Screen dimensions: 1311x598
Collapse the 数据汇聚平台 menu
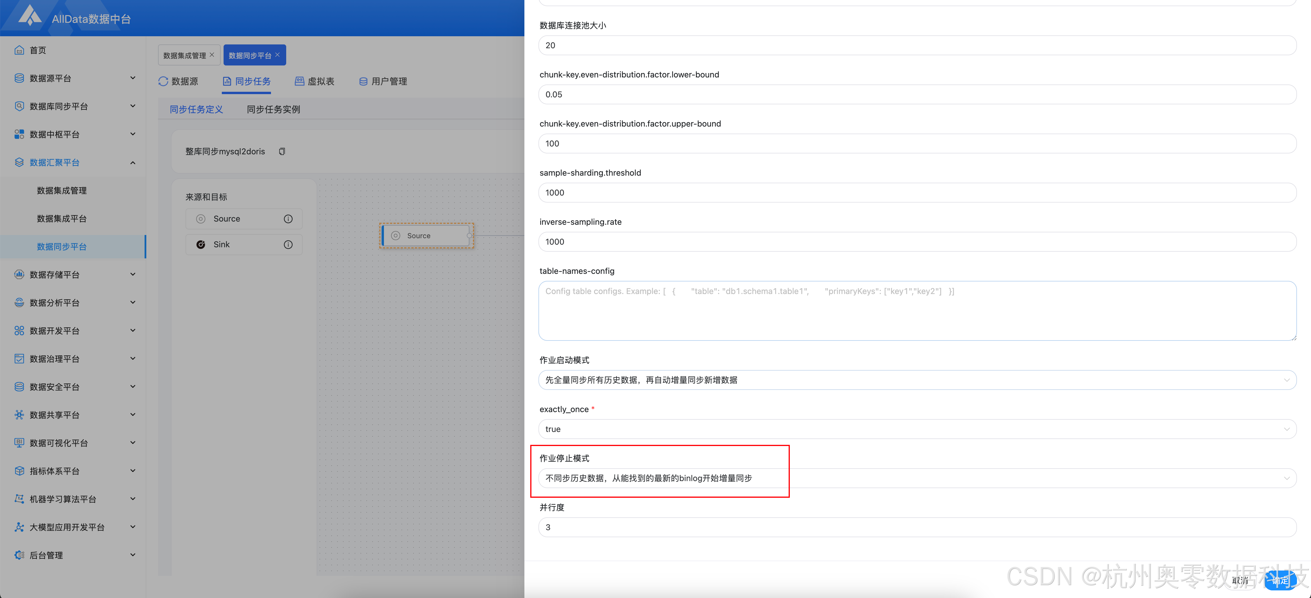click(x=133, y=163)
